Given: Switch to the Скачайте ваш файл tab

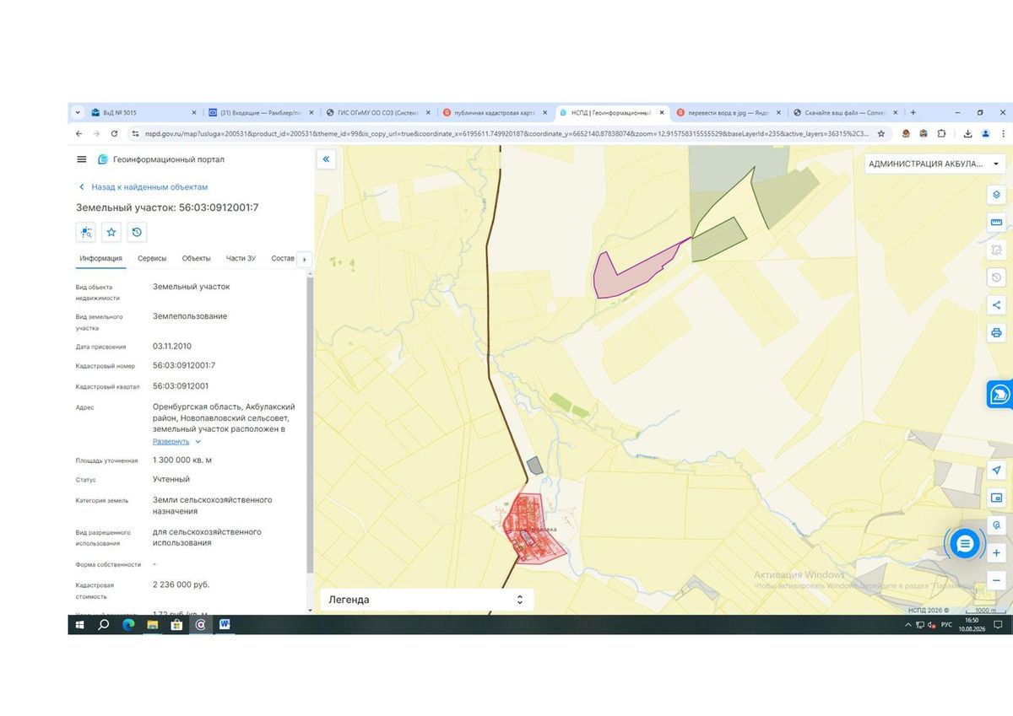Looking at the screenshot, I should point(845,112).
